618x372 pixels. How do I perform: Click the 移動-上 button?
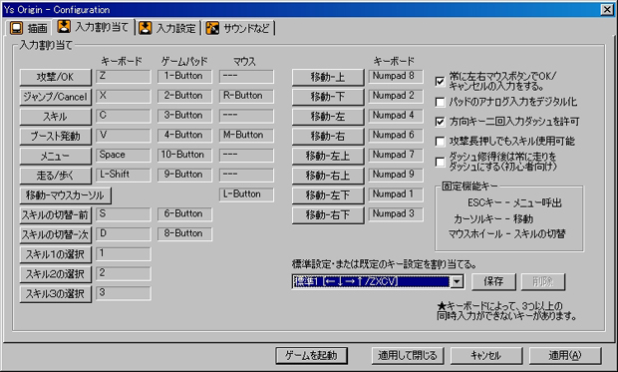[328, 78]
